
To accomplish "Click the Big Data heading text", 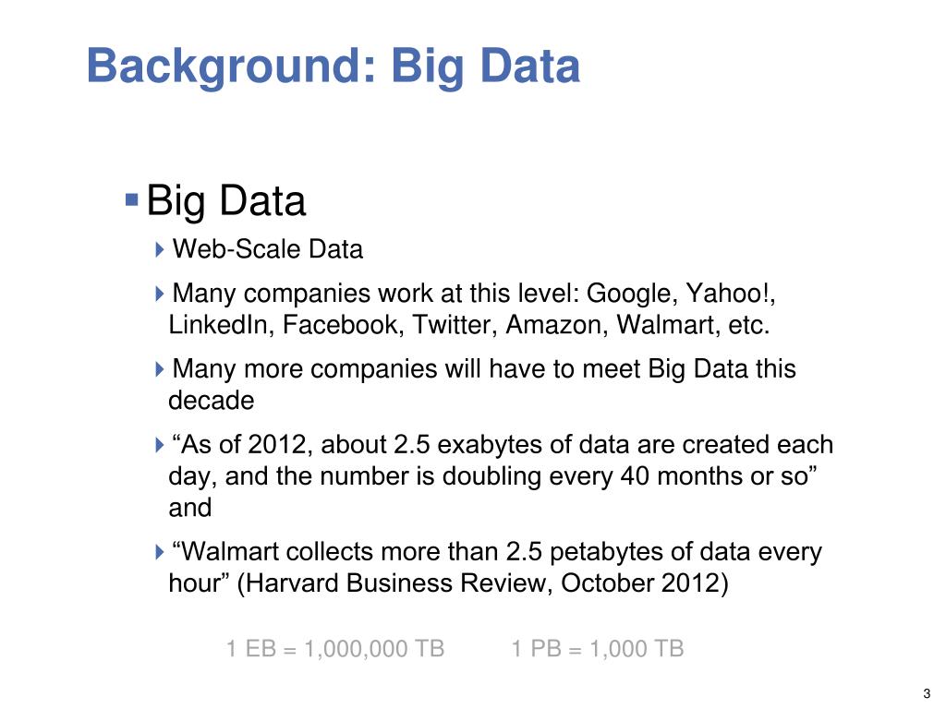I will pos(226,201).
